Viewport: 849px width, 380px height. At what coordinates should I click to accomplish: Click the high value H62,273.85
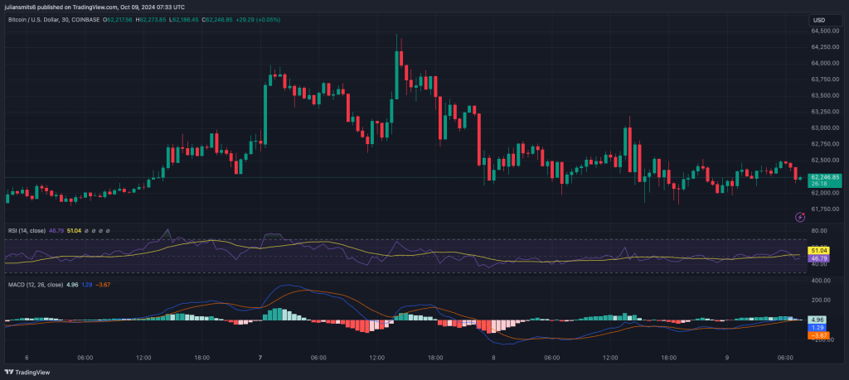click(152, 20)
